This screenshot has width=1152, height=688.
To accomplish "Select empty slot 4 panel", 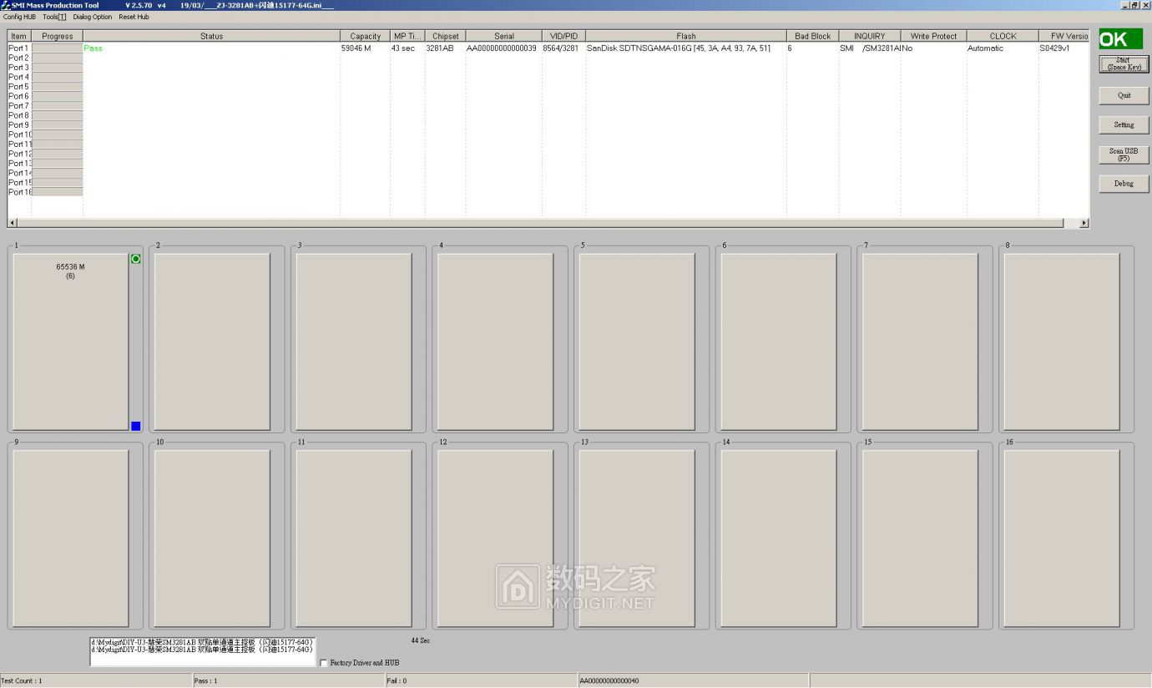I will pyautogui.click(x=495, y=341).
